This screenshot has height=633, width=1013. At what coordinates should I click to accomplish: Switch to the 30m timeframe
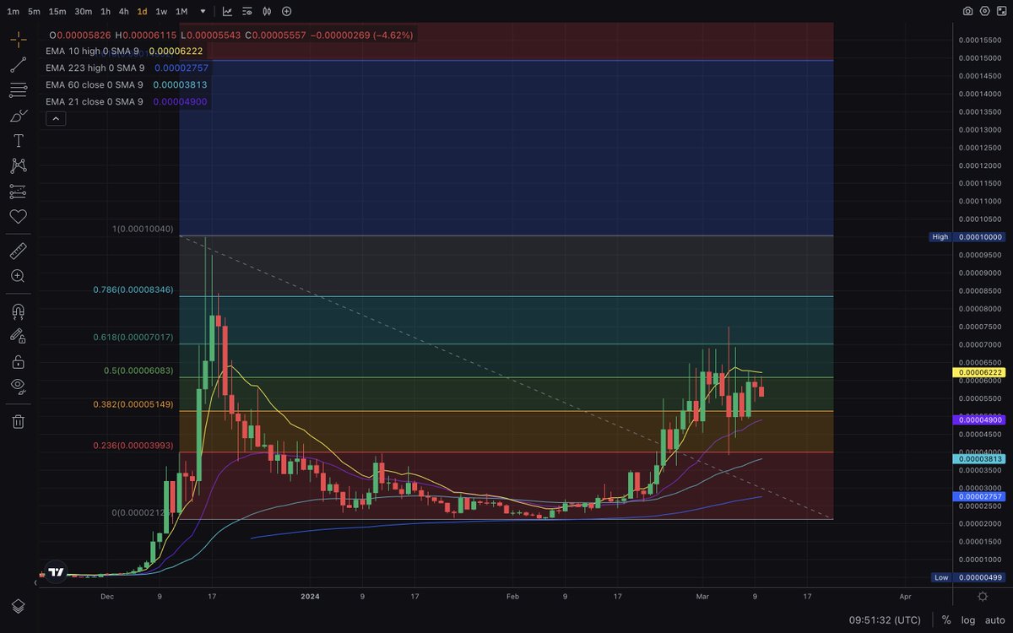[x=83, y=12]
